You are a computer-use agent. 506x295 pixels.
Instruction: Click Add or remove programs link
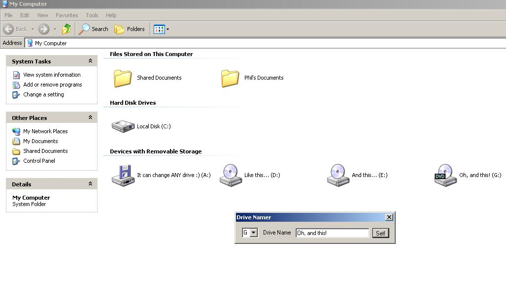[53, 85]
